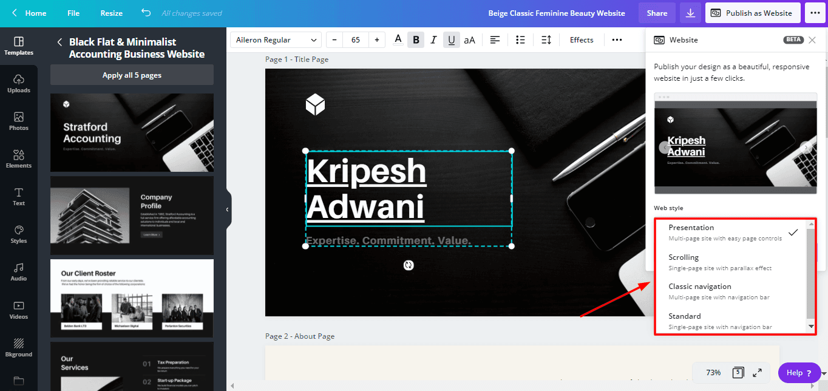The height and width of the screenshot is (391, 828).
Task: Open the Aileron Regular font dropdown
Action: pyautogui.click(x=276, y=40)
